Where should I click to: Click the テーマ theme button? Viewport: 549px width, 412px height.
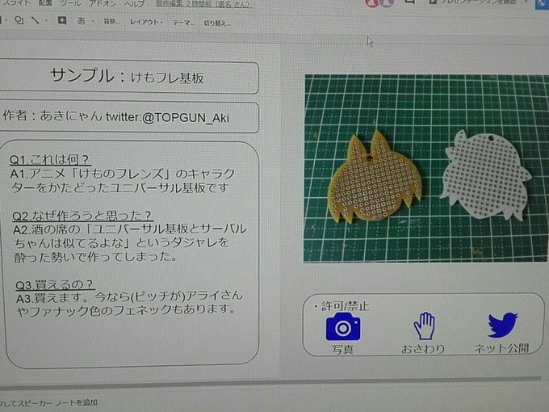(184, 23)
